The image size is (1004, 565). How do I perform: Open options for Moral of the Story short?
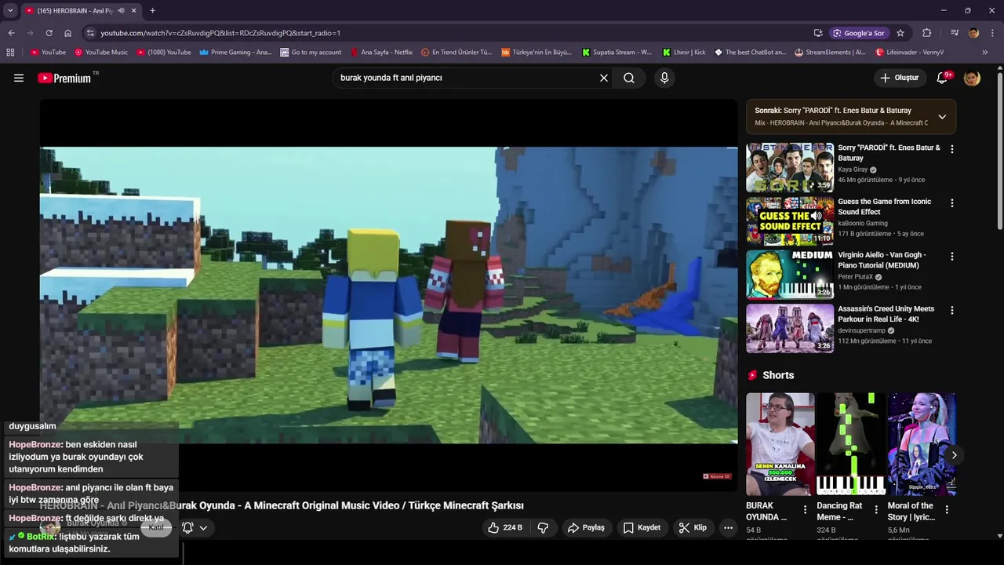click(x=947, y=509)
